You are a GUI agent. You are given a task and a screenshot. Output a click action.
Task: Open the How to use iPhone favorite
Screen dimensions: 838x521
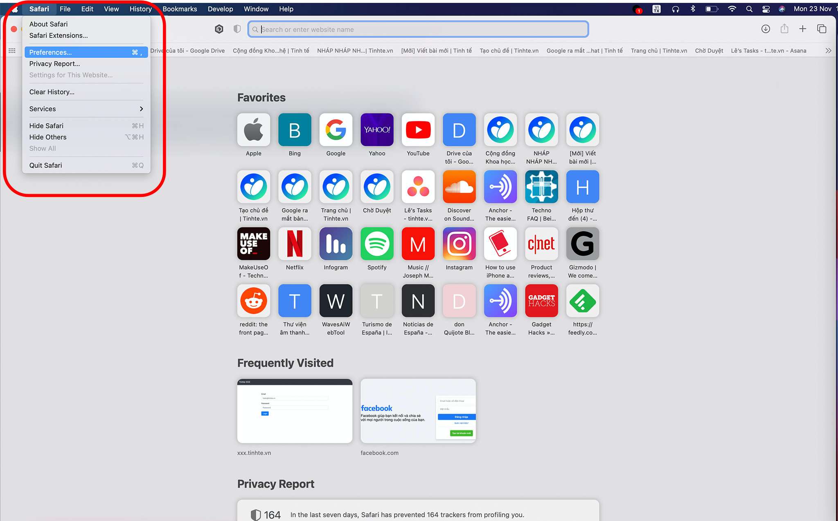(x=500, y=244)
